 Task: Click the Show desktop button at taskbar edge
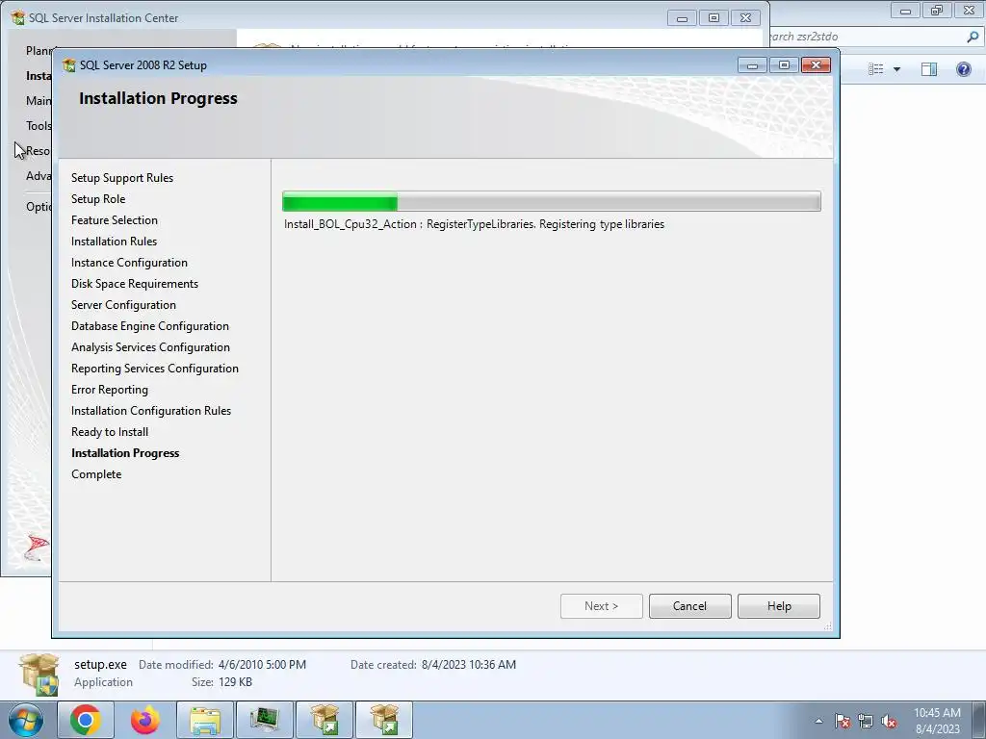(x=979, y=720)
